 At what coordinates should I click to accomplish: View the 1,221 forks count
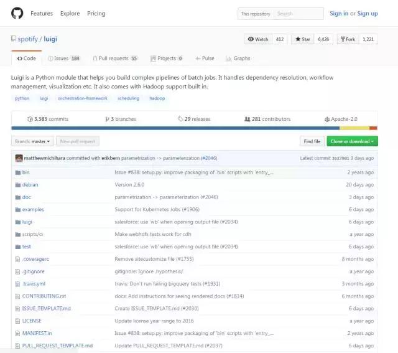368,39
